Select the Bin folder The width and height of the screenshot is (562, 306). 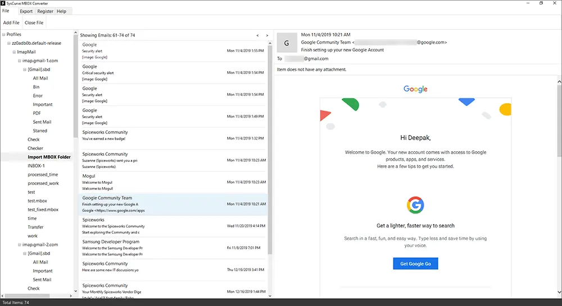(36, 87)
